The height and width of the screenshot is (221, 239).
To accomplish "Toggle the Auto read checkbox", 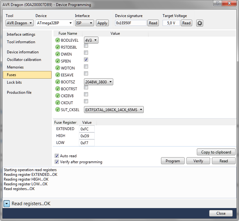I will pyautogui.click(x=57, y=156).
